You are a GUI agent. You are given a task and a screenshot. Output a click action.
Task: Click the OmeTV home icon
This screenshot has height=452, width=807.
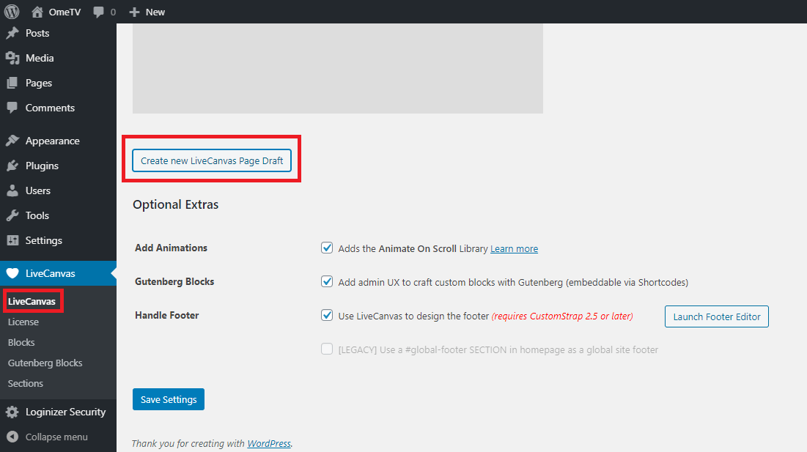coord(37,12)
